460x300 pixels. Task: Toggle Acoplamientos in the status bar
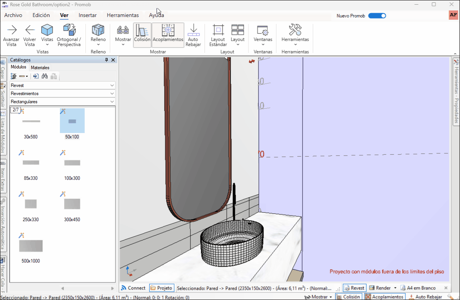tap(385, 297)
